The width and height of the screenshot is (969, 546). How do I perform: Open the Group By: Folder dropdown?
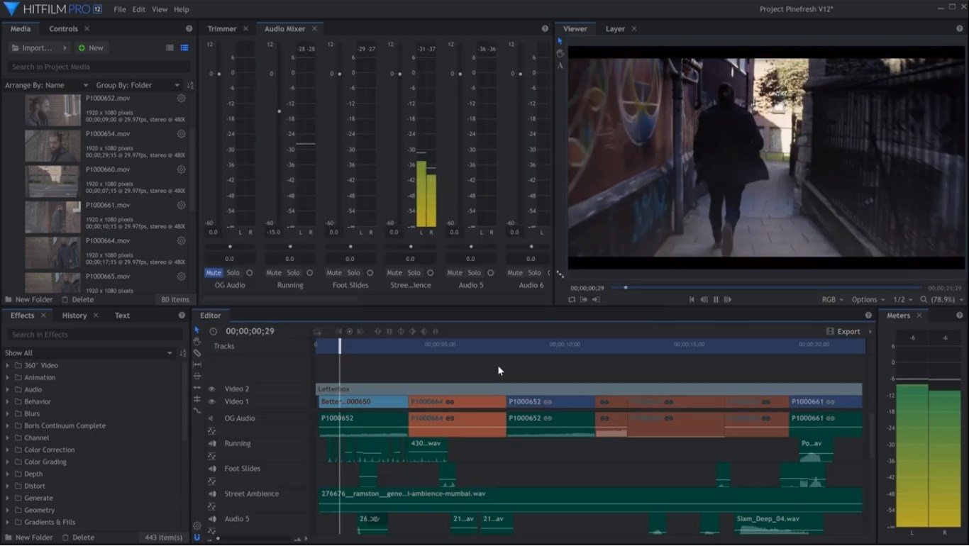pyautogui.click(x=138, y=85)
